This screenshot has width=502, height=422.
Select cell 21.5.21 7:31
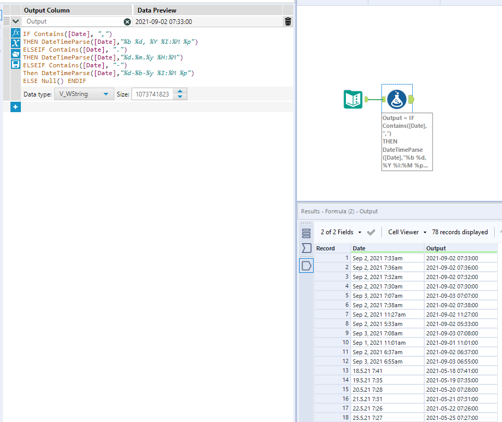click(387, 399)
